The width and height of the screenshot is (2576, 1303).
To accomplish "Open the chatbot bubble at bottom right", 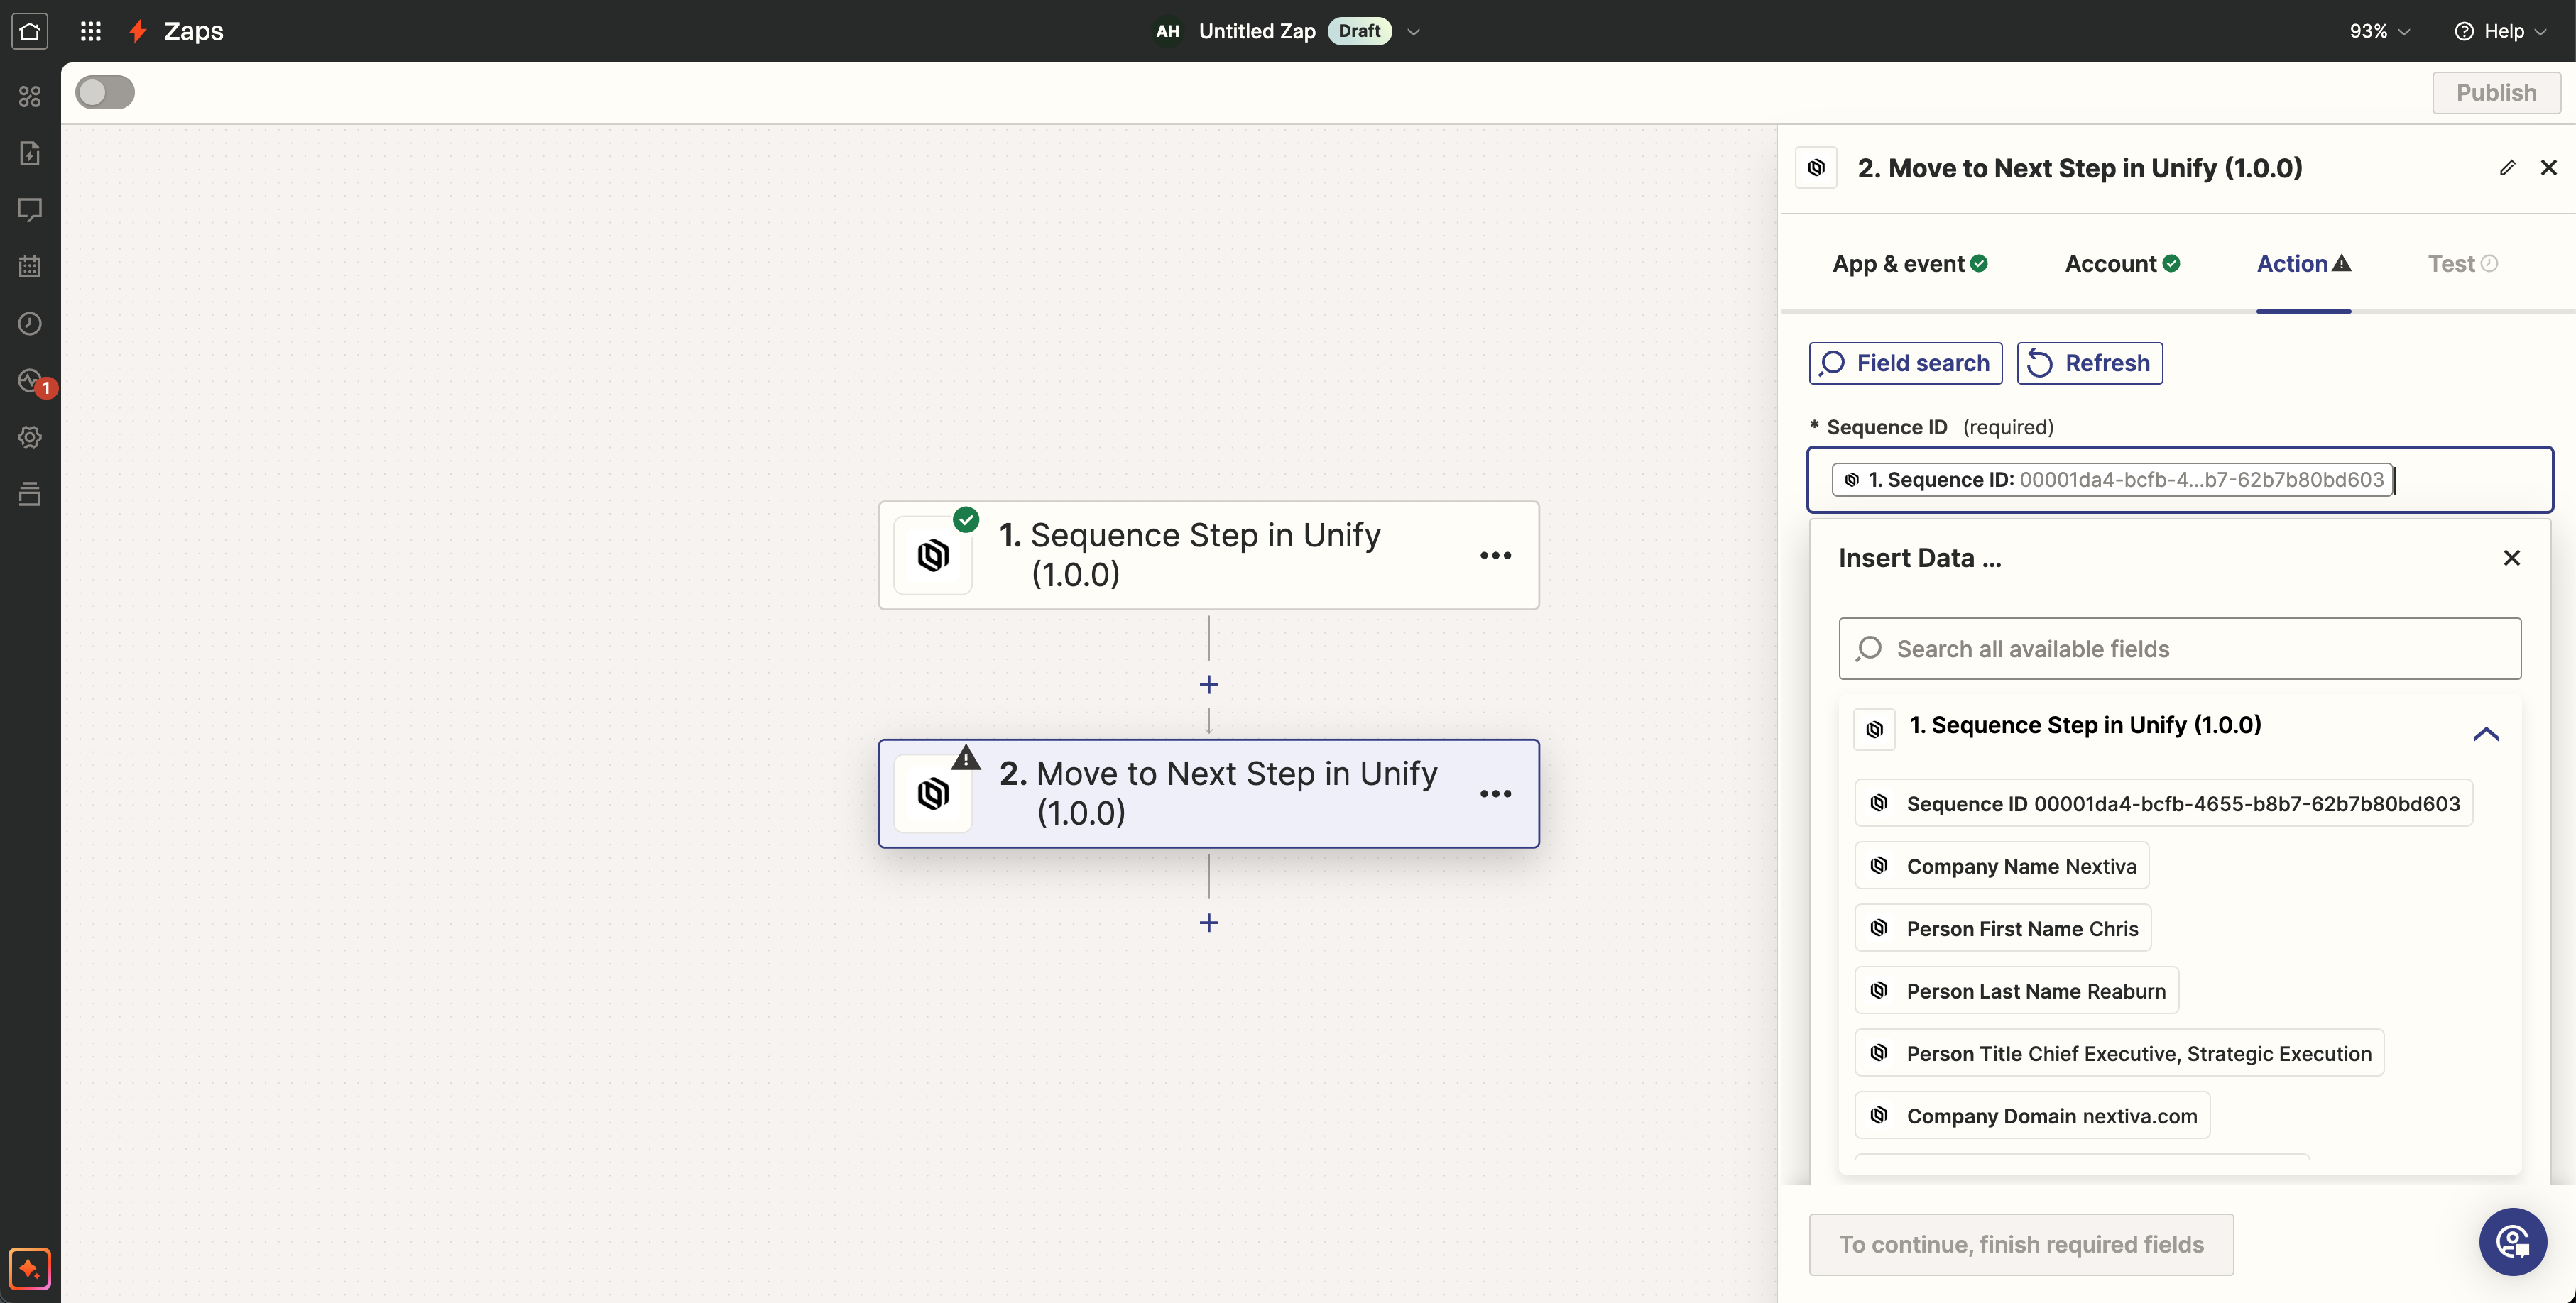I will (x=2512, y=1242).
